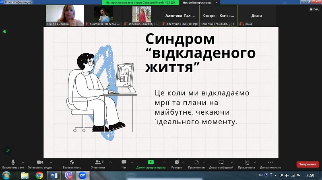Viewport: 322px width, 180px height.
Task: Stop camera via Остановить видео icon
Action: [39, 162]
